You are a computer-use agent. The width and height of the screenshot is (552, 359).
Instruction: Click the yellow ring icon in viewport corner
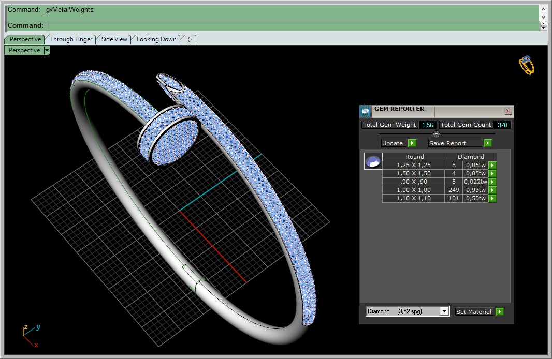[527, 65]
